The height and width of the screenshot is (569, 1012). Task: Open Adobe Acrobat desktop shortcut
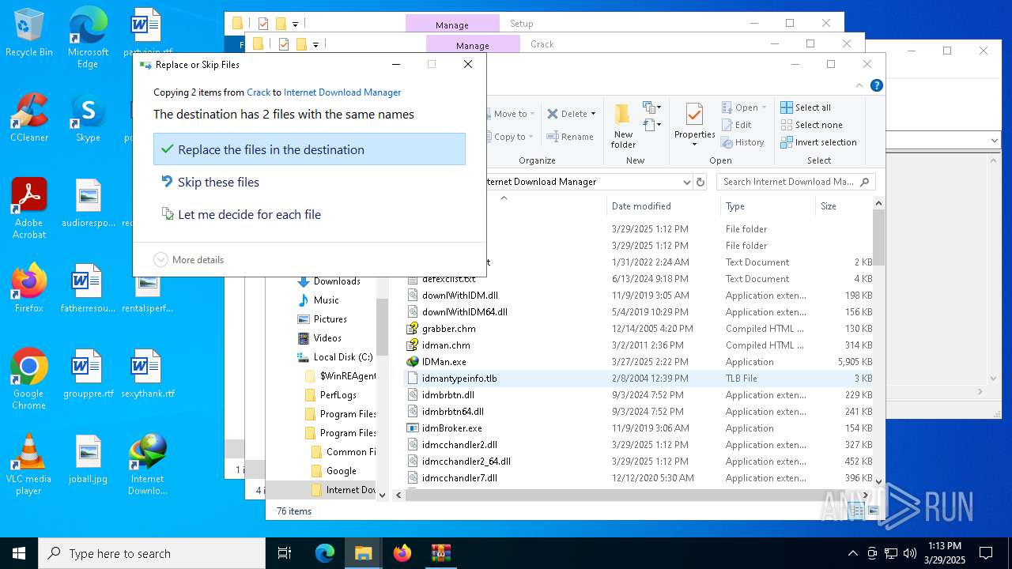pyautogui.click(x=28, y=209)
